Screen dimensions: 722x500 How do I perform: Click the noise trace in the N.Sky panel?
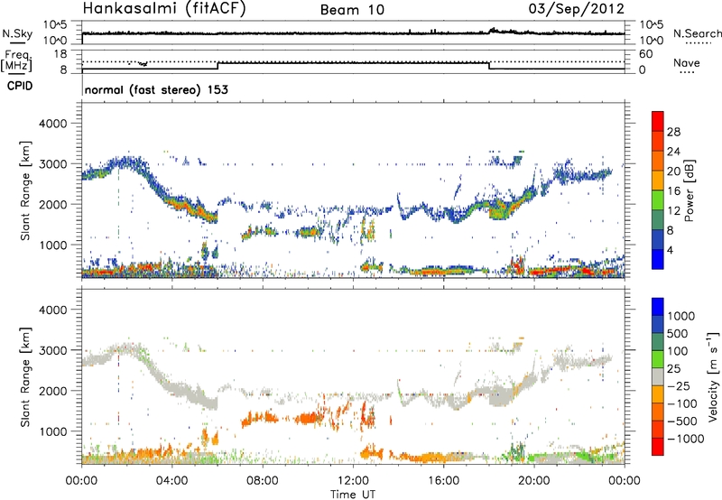(x=353, y=33)
